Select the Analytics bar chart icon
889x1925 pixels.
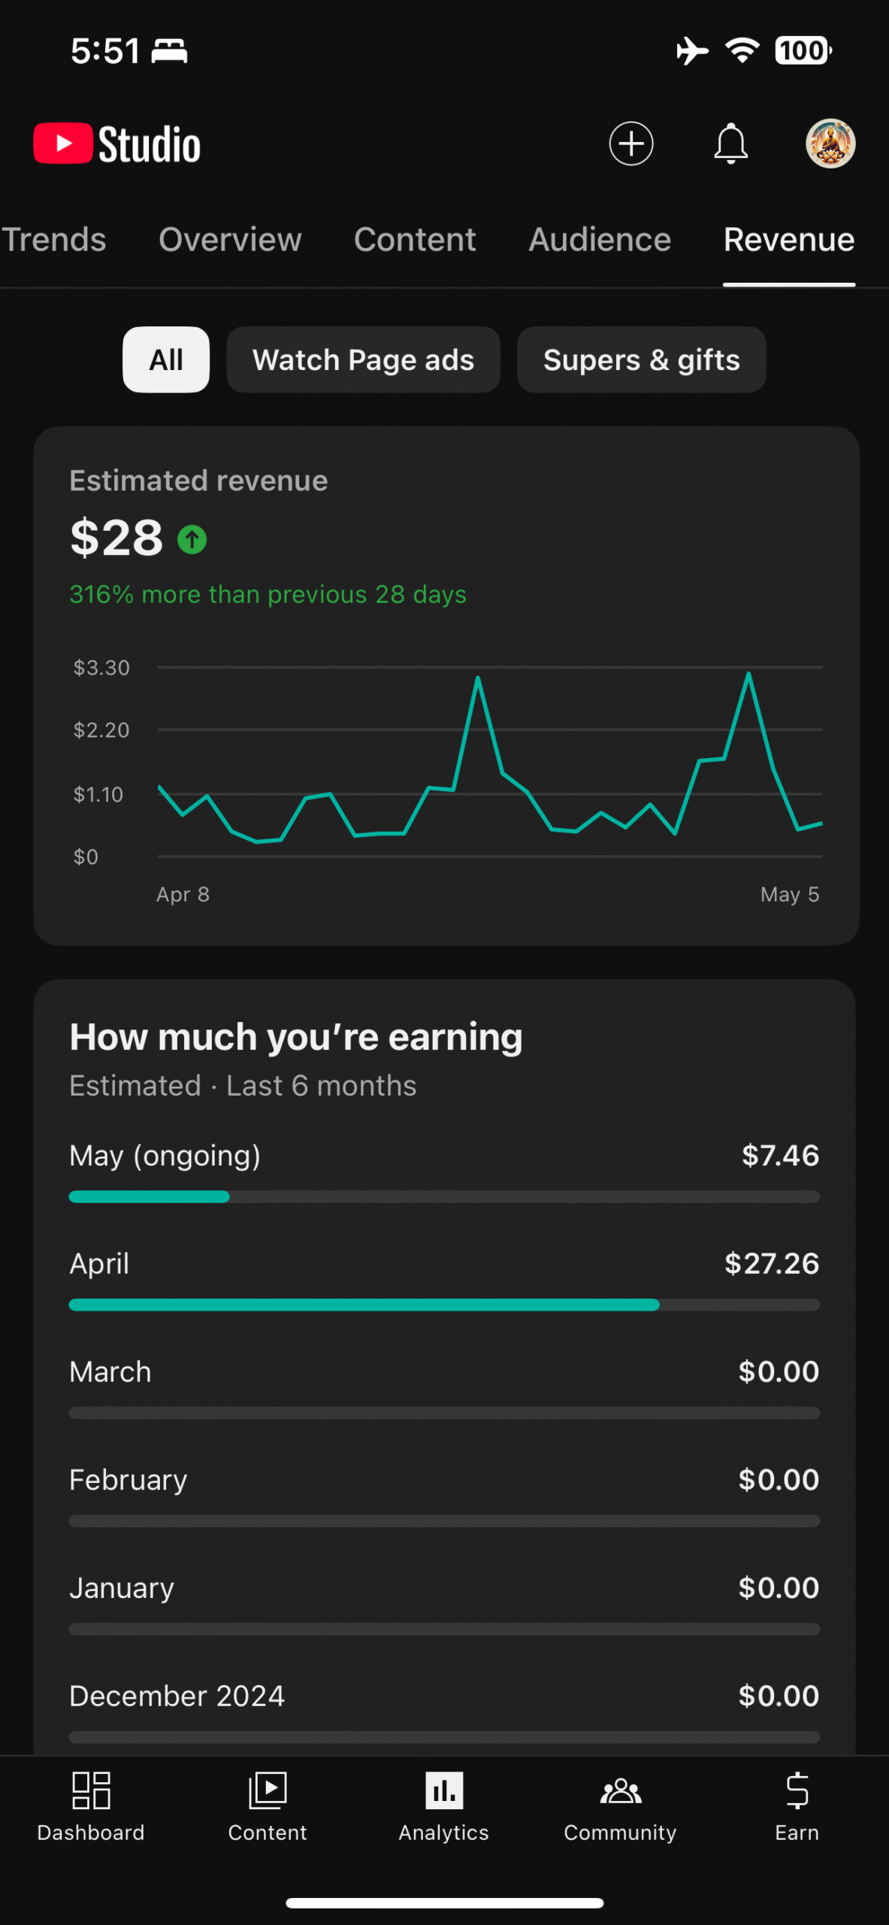444,1790
